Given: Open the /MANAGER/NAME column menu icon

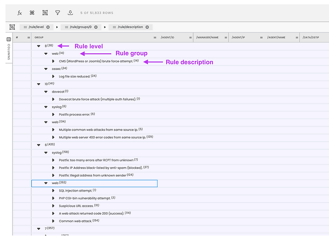Looking at the screenshot, I should [x=226, y=38].
